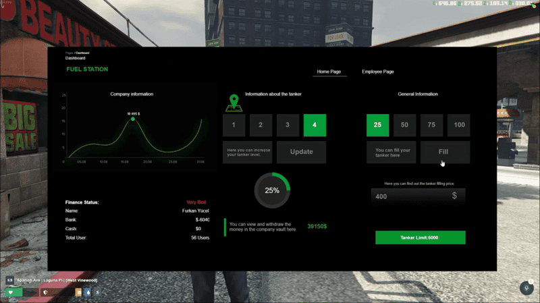The width and height of the screenshot is (540, 303).
Task: Click the bank balance '$-6040'
Action: [x=202, y=220]
